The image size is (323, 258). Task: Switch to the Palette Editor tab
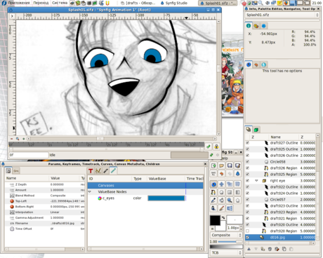click(x=256, y=26)
